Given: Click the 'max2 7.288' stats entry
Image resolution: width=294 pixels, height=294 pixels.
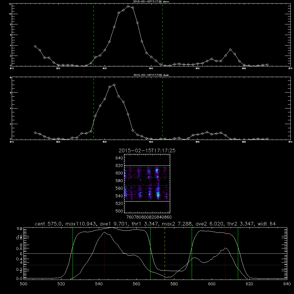Looking at the screenshot, I should (177, 224).
